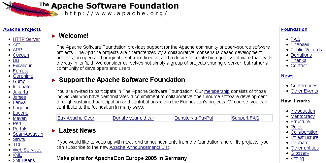Open the Donate via PayPal link
The width and height of the screenshot is (326, 163).
[x=194, y=118]
